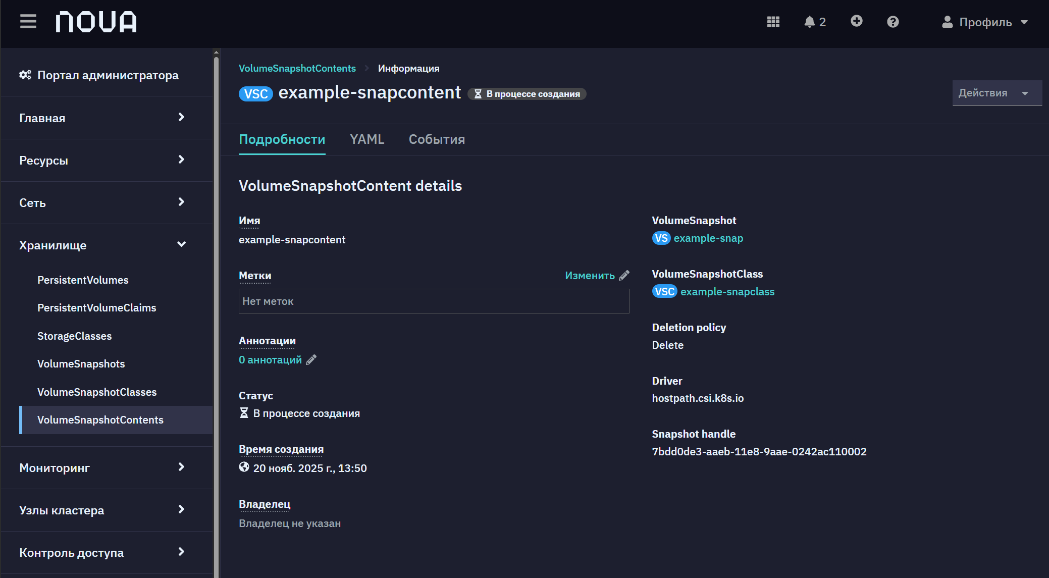Image resolution: width=1049 pixels, height=578 pixels.
Task: Click the Snapshot handle value 7bdd0de3-aaeb-11e8-9aae-0242ac110002
Action: tap(759, 451)
